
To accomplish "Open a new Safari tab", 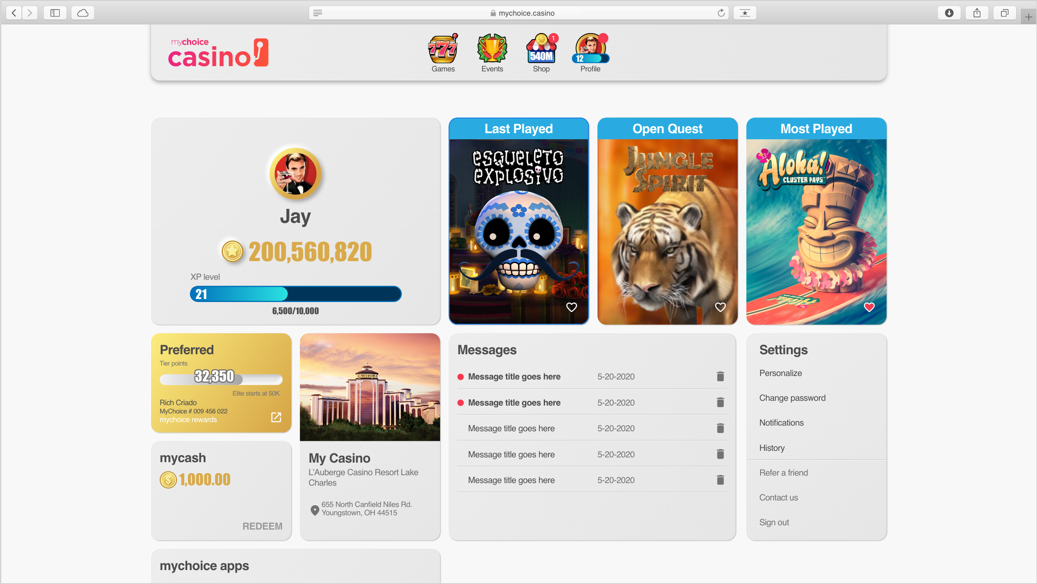I will [1028, 17].
